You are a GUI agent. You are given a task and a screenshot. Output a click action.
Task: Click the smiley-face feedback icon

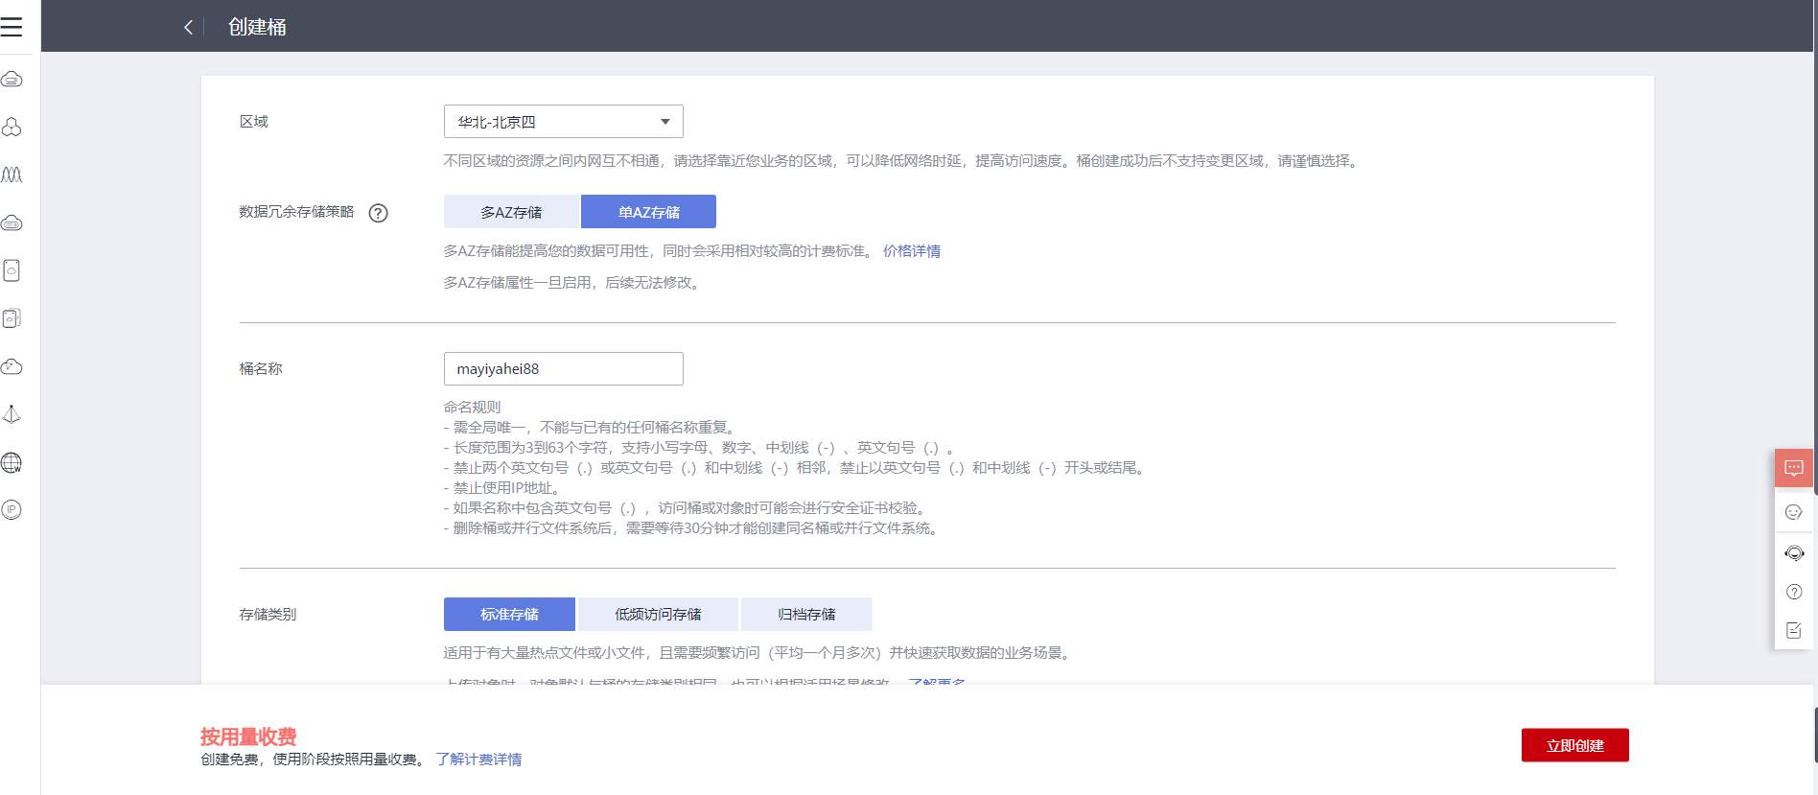[1794, 512]
